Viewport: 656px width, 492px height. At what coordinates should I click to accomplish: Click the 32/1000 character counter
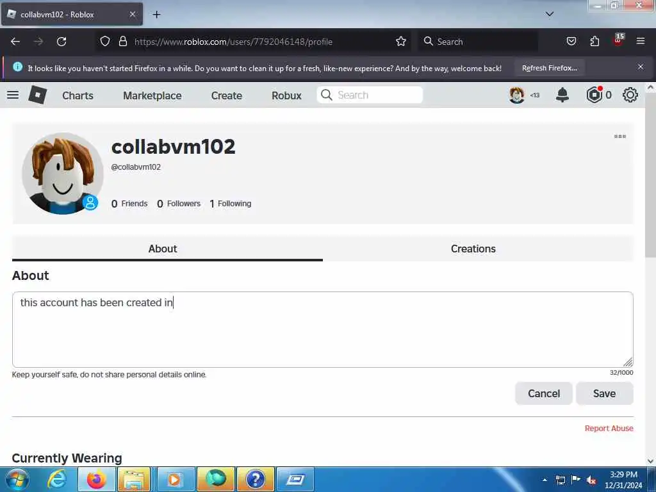tap(621, 372)
